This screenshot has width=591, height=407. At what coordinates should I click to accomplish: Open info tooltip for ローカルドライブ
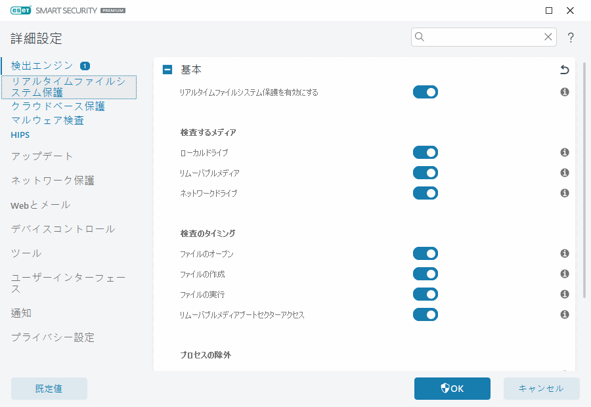[564, 152]
